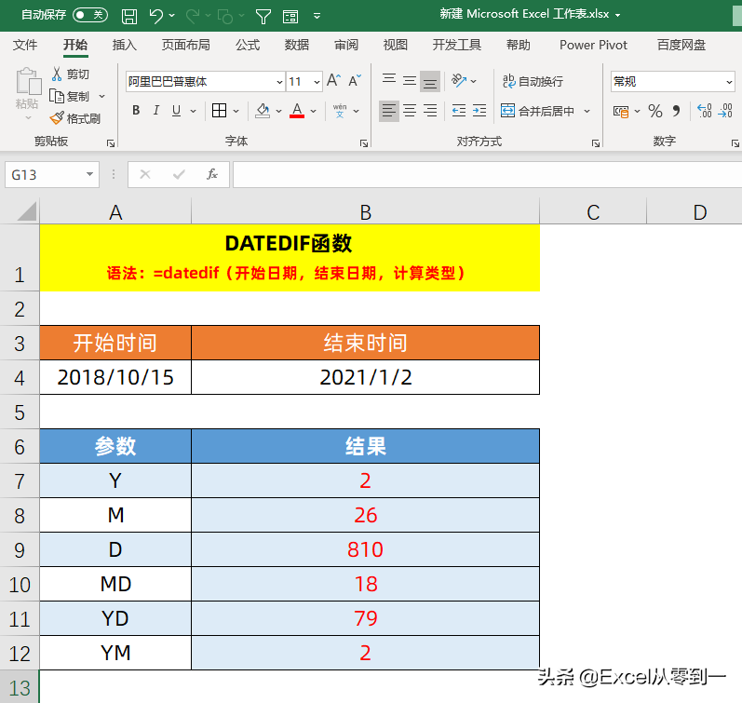Open the font size dropdown
Viewport: 742px width, 703px height.
[317, 82]
